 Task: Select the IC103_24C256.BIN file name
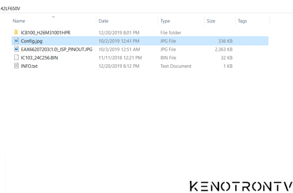[x=39, y=58]
